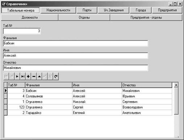Delete current record with minus button
The height and width of the screenshot is (140, 184).
34,76
